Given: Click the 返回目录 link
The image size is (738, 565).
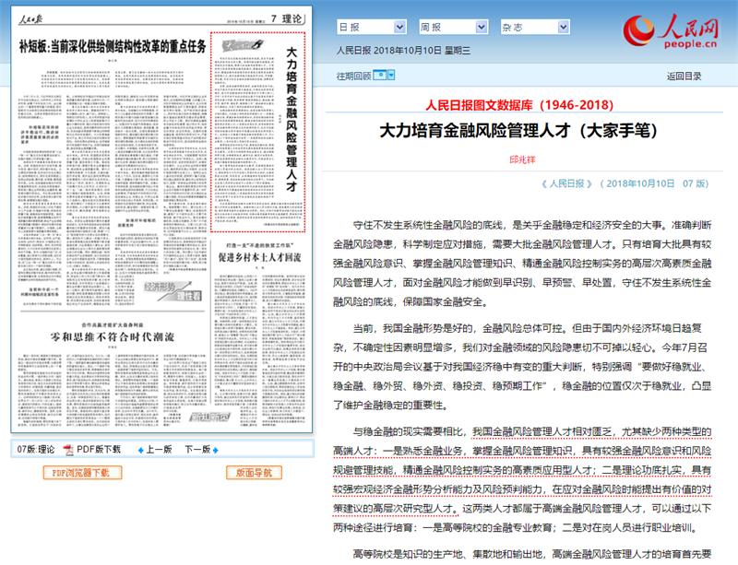Looking at the screenshot, I should pos(684,77).
